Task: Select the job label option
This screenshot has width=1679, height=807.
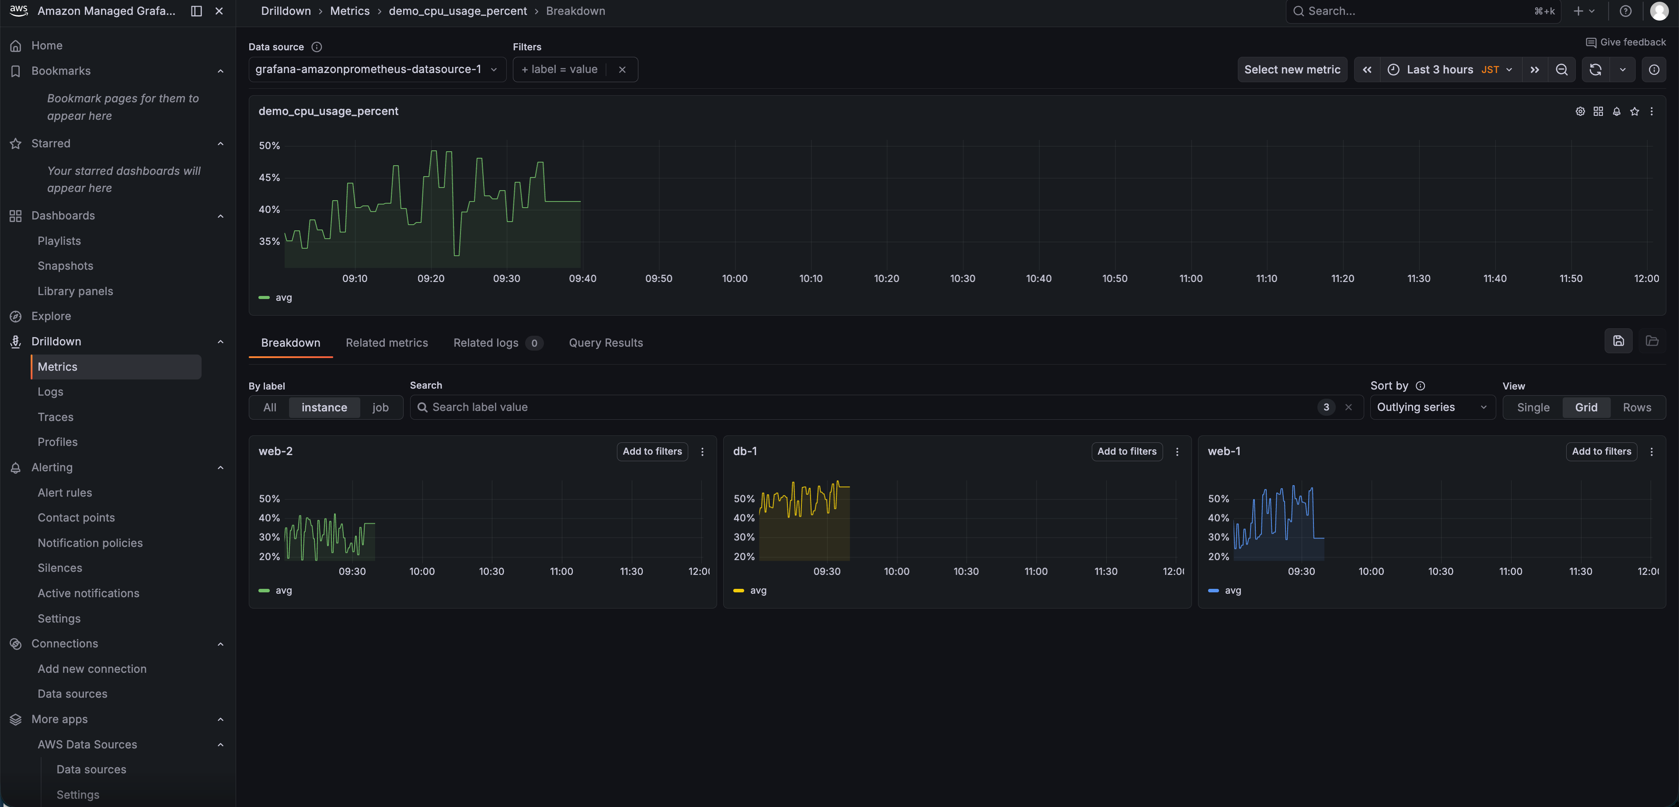Action: click(x=380, y=407)
